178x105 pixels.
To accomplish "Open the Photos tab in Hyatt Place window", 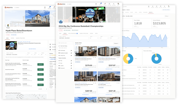I will click(12, 38).
